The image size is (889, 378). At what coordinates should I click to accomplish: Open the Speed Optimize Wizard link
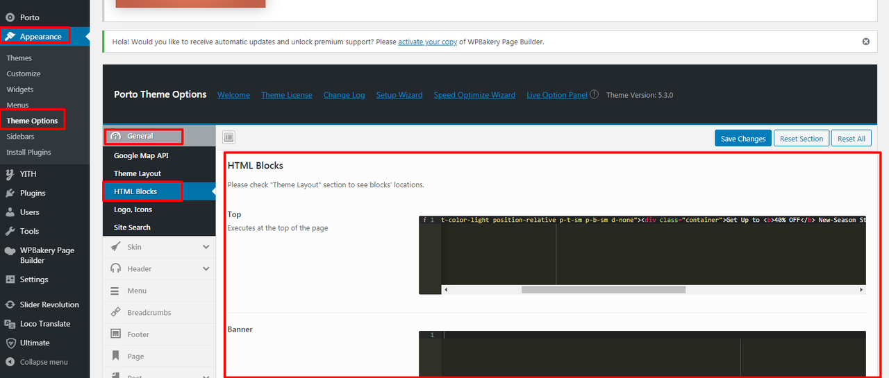pos(474,95)
